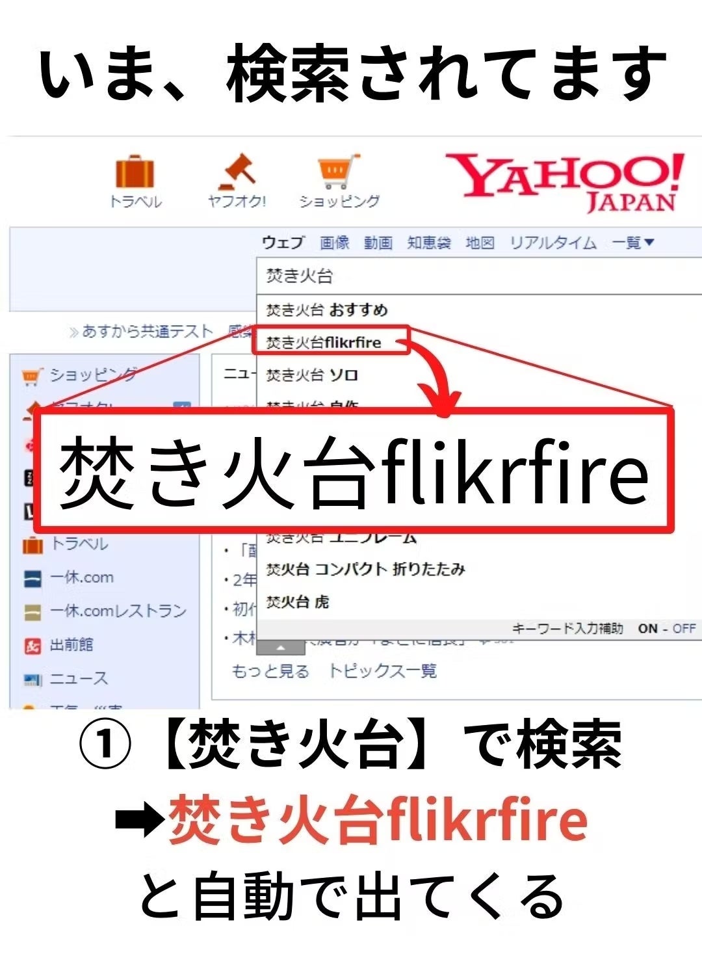Click the 出前館 sidebar icon

pos(32,646)
